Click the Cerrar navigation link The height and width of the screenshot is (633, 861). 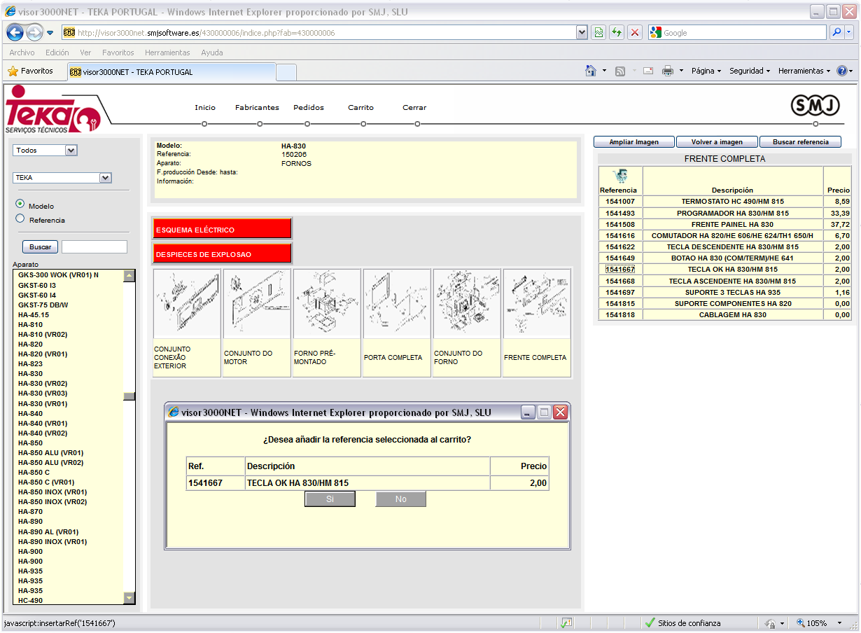414,107
